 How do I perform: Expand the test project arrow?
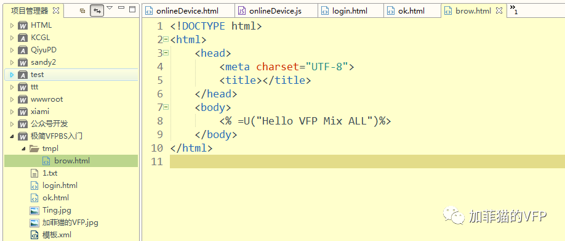[12, 75]
